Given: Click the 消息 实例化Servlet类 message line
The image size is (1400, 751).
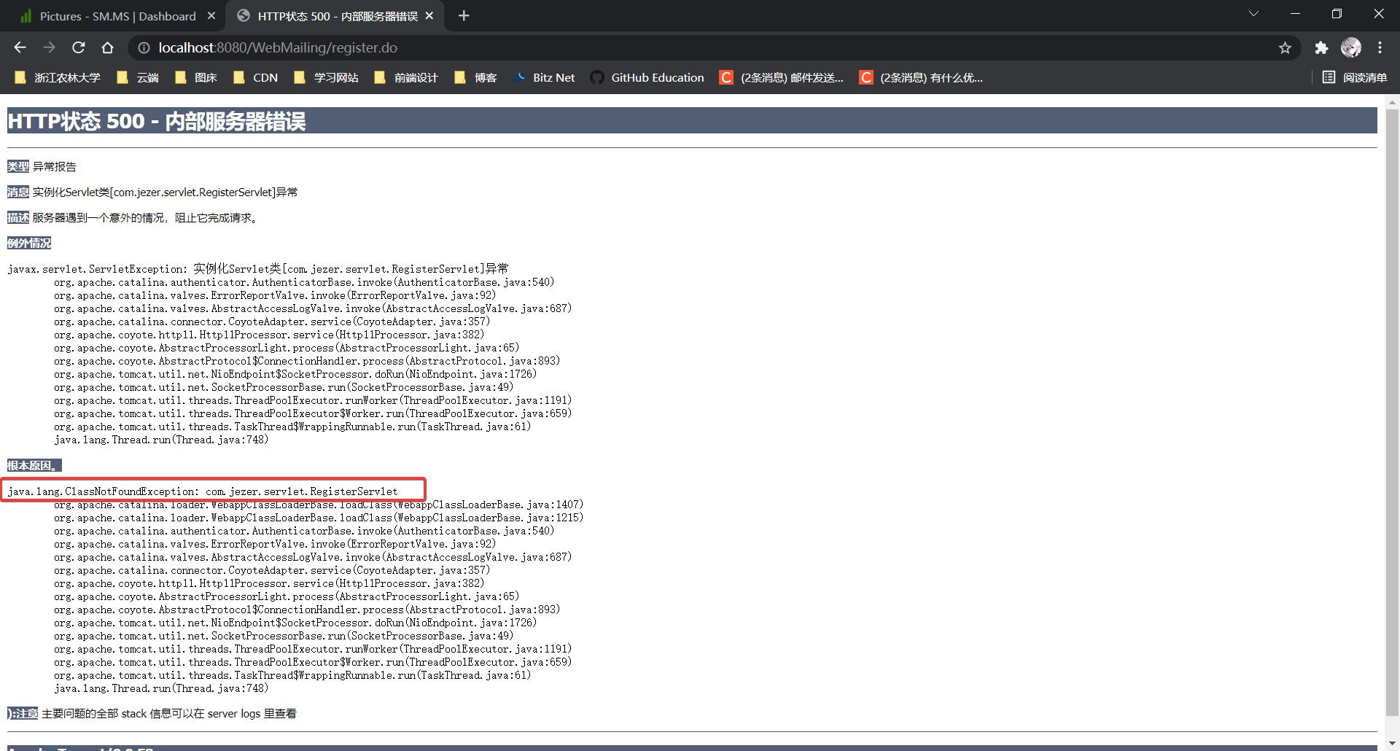Looking at the screenshot, I should tap(152, 192).
